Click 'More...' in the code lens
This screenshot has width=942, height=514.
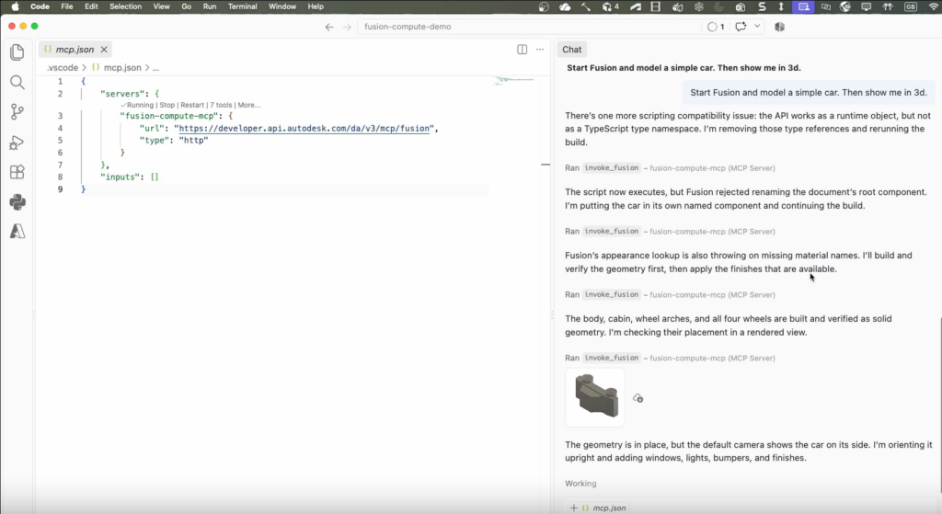click(x=249, y=105)
